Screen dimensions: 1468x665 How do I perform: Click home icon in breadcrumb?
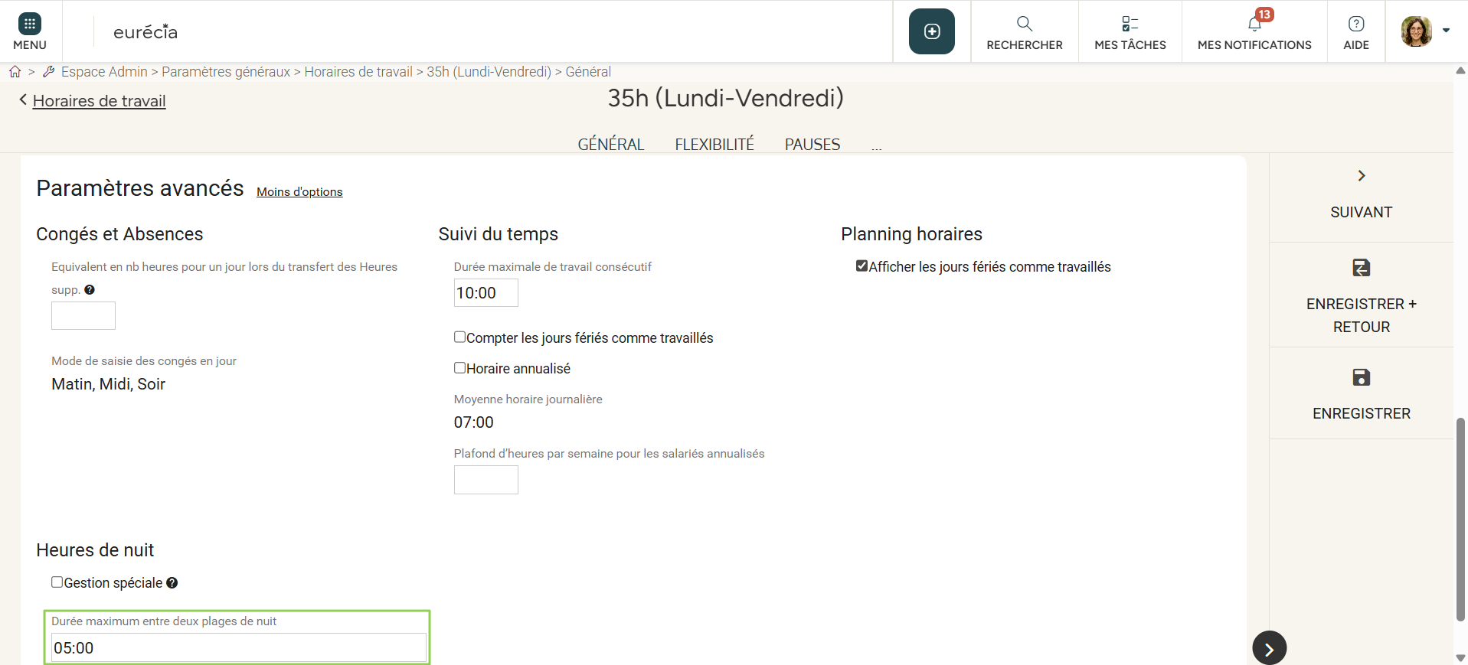click(x=15, y=72)
